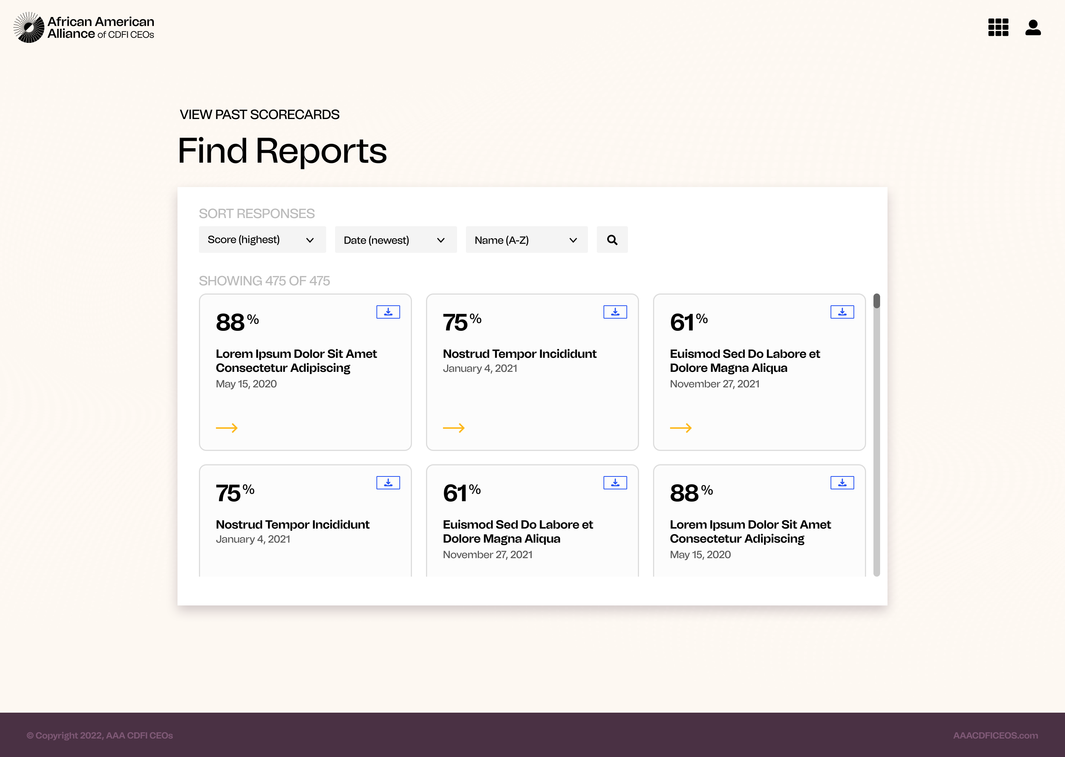
Task: Download the 75% Nostrud Tempor report in the first row
Action: (615, 312)
